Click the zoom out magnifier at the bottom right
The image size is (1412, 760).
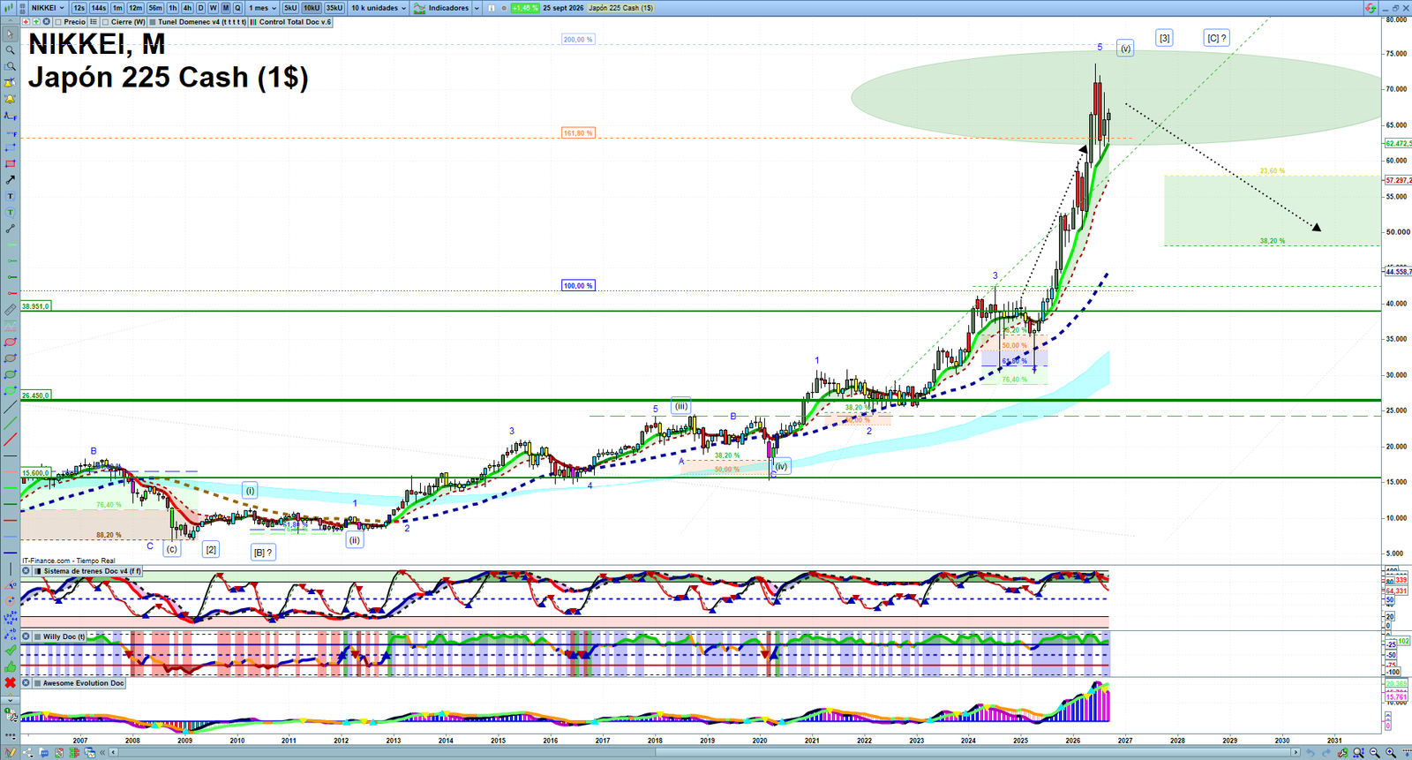pos(1374,752)
